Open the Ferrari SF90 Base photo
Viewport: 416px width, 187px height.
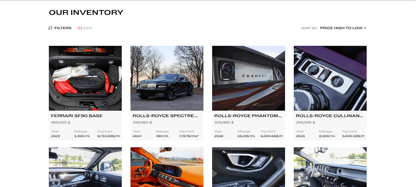(x=85, y=78)
